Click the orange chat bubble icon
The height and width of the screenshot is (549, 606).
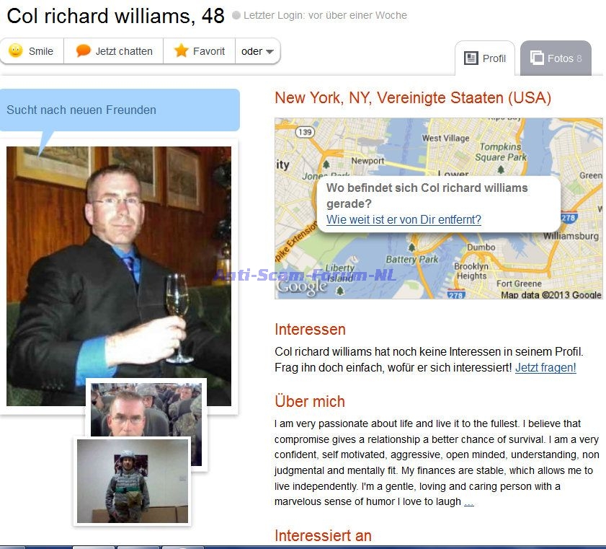[83, 50]
